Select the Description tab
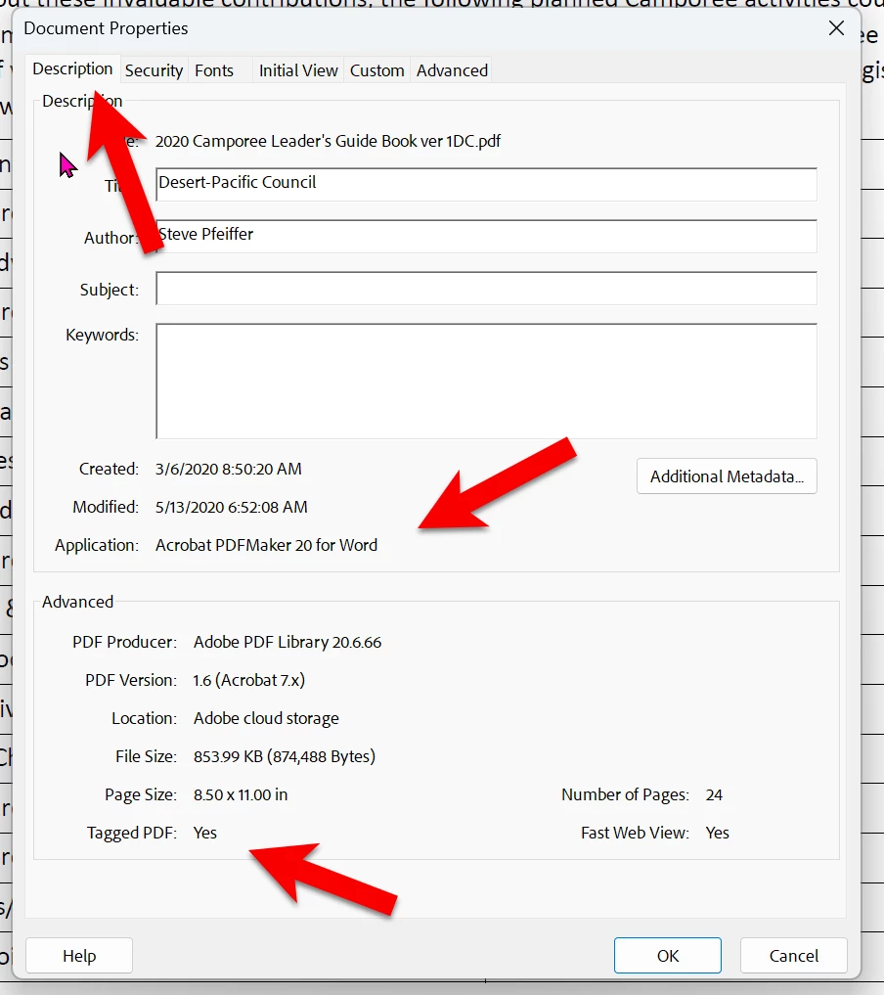Image resolution: width=884 pixels, height=995 pixels. (x=72, y=68)
